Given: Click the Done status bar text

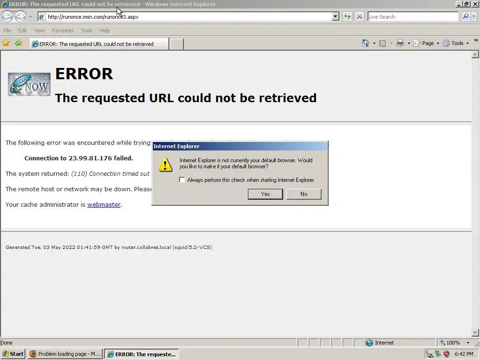Looking at the screenshot, I should (7, 343).
